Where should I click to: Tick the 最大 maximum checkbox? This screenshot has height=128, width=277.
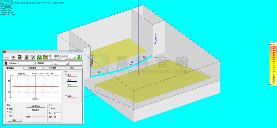click(x=66, y=80)
